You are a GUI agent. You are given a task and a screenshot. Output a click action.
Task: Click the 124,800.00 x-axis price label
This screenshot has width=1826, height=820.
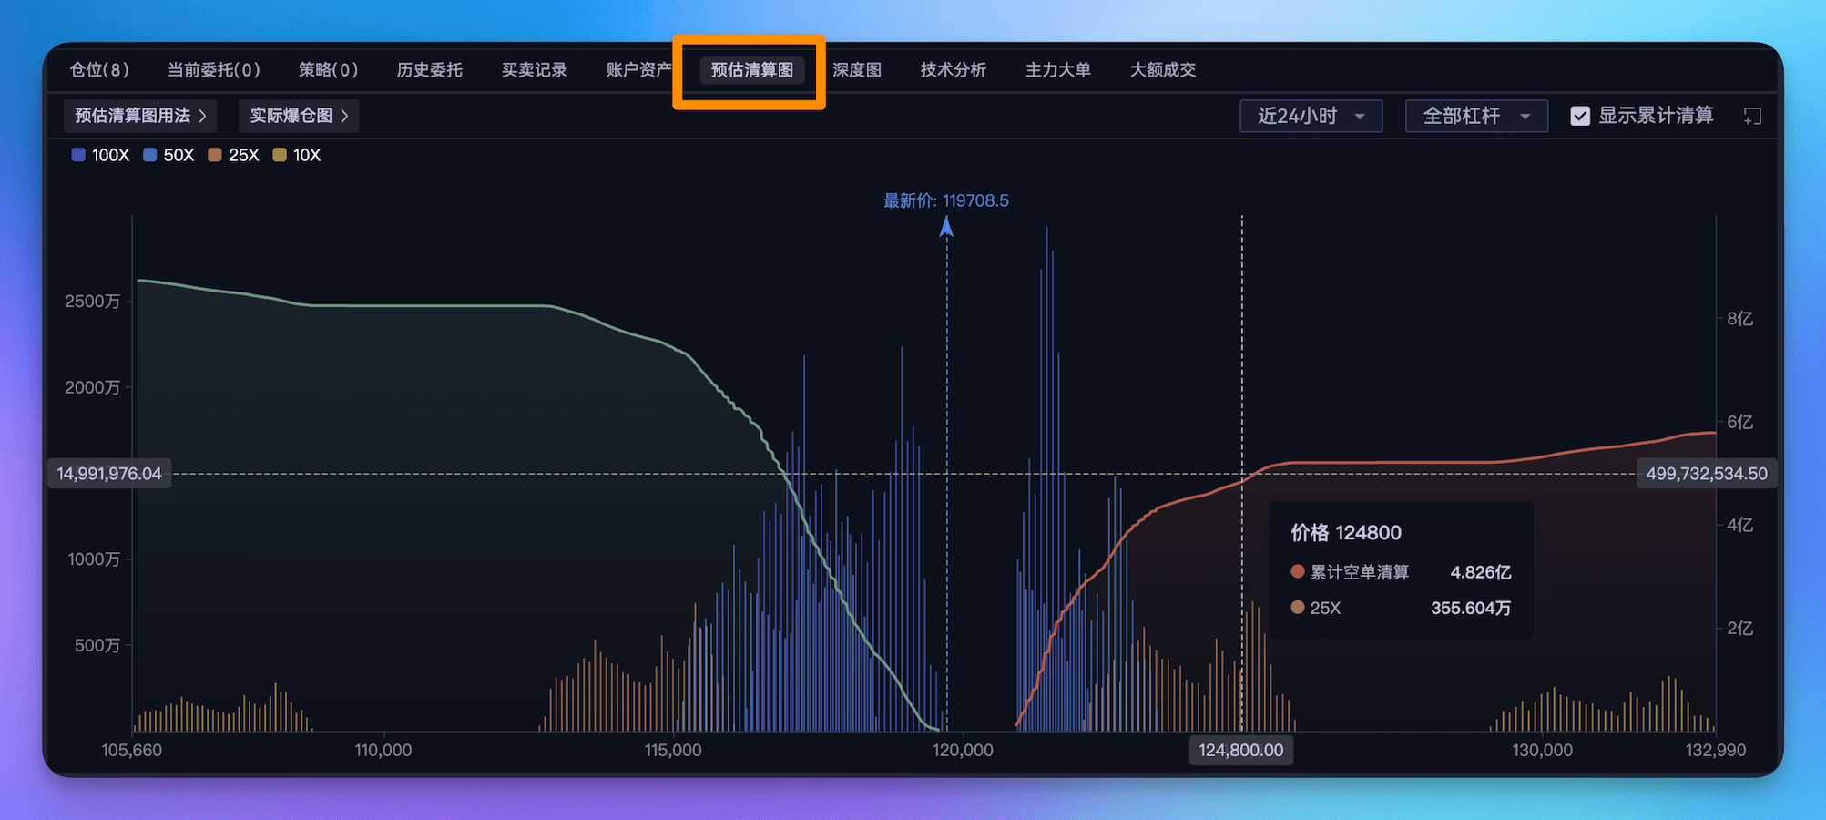1241,750
